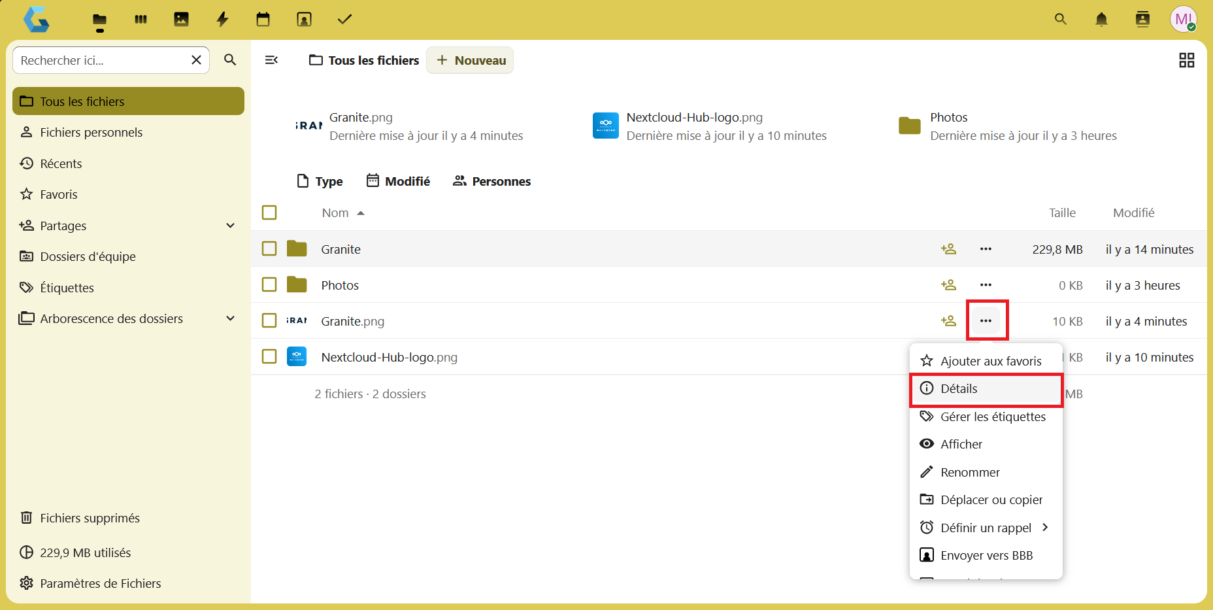This screenshot has width=1213, height=610.
Task: Open the Tasks checkmark app icon
Action: coord(344,20)
